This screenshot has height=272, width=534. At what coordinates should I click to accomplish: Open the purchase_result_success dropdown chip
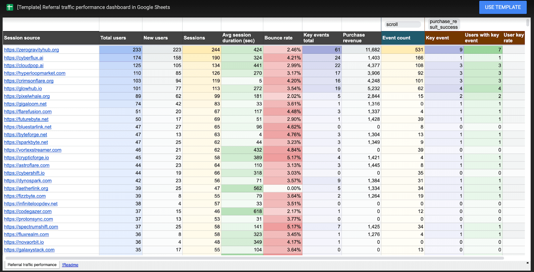coord(444,24)
